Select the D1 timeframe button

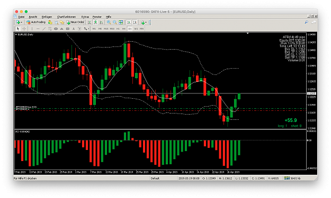point(130,29)
